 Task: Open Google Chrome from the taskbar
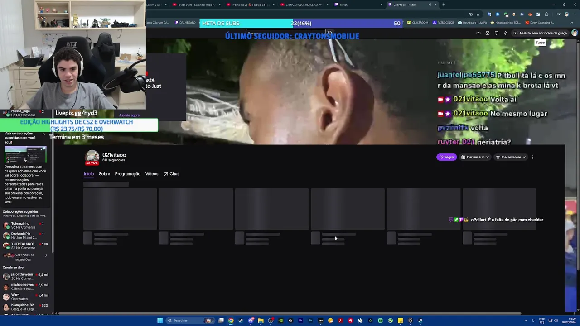point(231,321)
